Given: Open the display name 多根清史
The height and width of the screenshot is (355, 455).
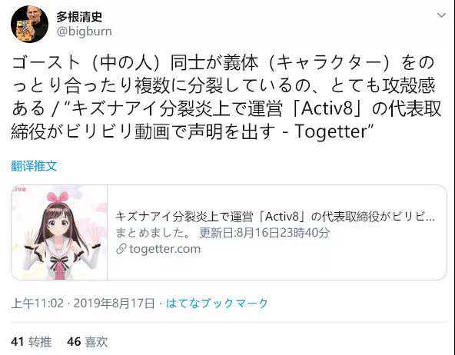Looking at the screenshot, I should [79, 17].
